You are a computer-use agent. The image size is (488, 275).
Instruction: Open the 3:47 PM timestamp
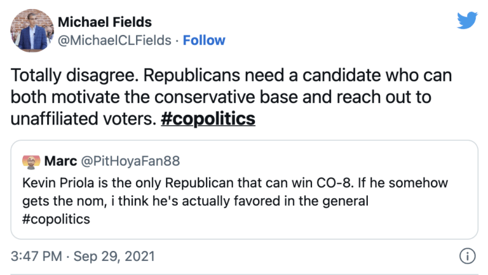[x=36, y=257]
